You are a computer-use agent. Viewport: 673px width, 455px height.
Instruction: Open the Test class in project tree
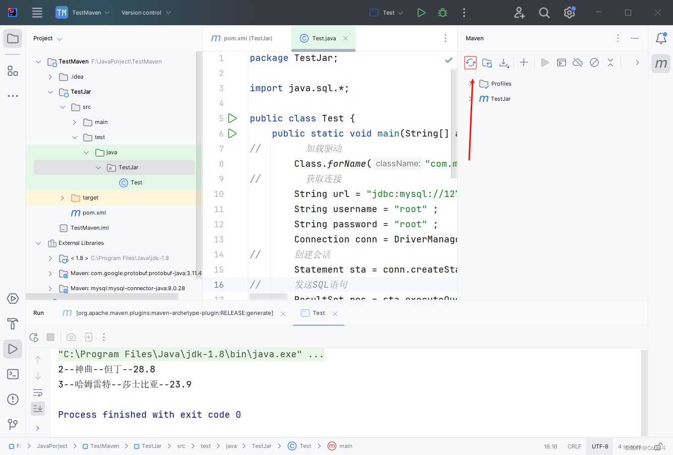pos(131,183)
